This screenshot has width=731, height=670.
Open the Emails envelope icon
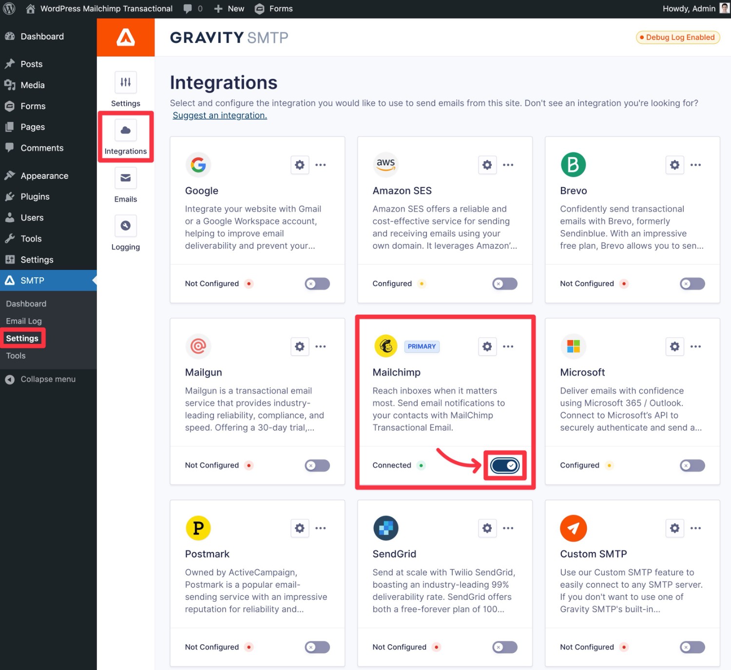(x=126, y=178)
